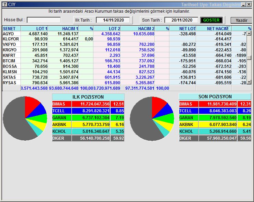Select the BTCIM row
254x202 pixels.
tap(124, 61)
